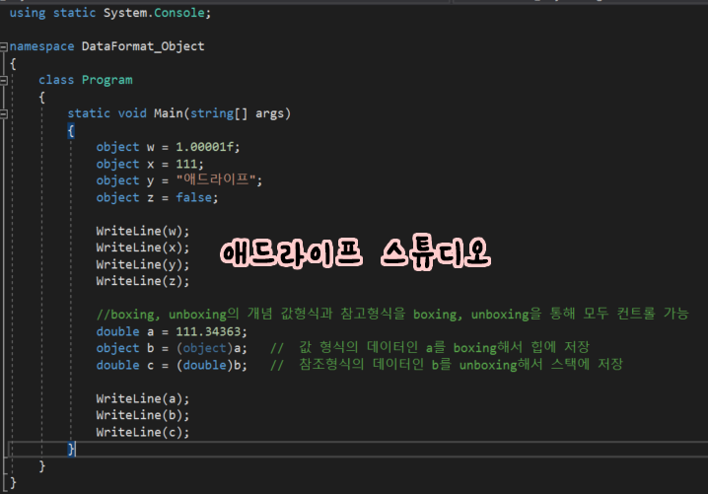Click the WriteLine(y); statement
The width and height of the screenshot is (708, 494).
[143, 264]
